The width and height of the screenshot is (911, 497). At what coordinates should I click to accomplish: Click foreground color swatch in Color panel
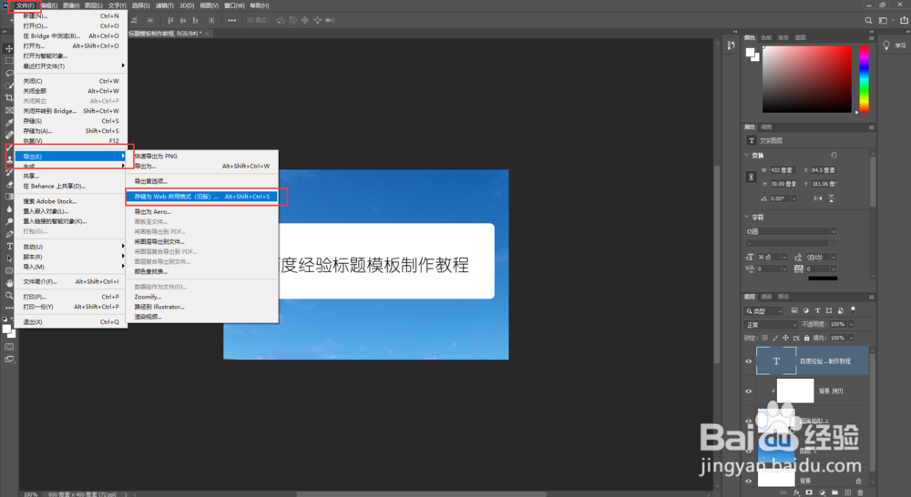click(x=751, y=53)
